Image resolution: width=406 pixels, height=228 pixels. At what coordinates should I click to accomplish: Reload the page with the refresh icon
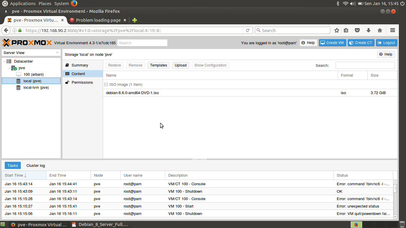pyautogui.click(x=248, y=30)
